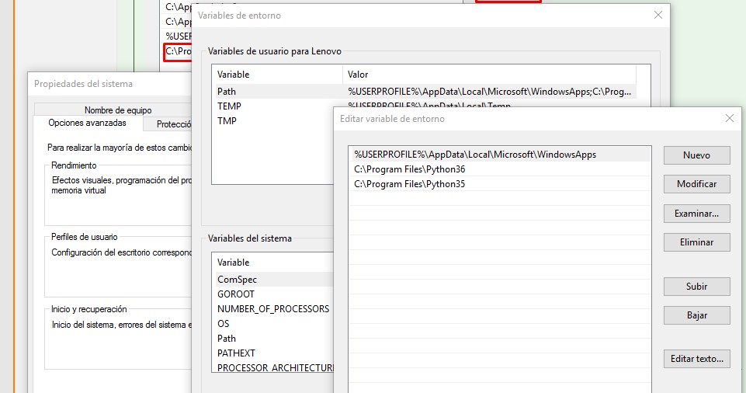Close the Editar variable de entorno dialog
This screenshot has height=393, width=746.
click(729, 119)
